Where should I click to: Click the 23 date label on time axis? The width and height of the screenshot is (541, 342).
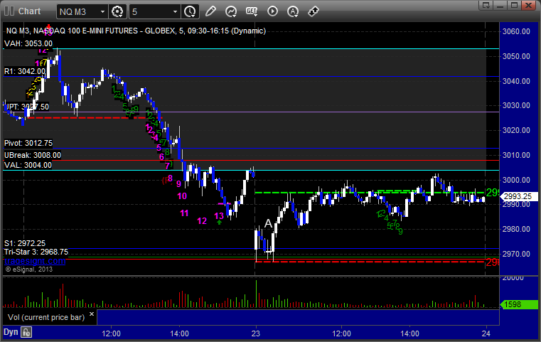pyautogui.click(x=256, y=333)
